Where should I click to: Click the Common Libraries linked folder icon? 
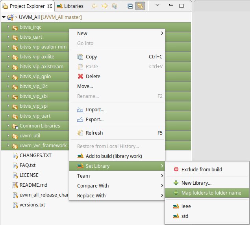(15, 126)
